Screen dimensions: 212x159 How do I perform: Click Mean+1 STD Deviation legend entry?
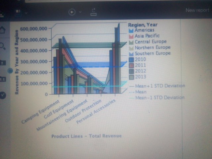click(x=157, y=86)
